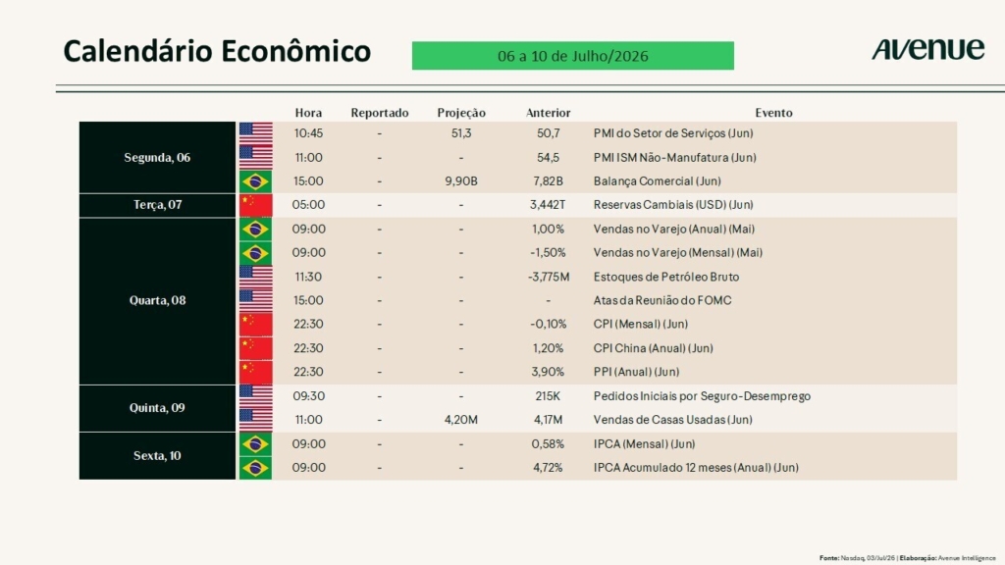Click the Brazil flag beside Vendas no Varejo (Anual)

[x=256, y=230]
